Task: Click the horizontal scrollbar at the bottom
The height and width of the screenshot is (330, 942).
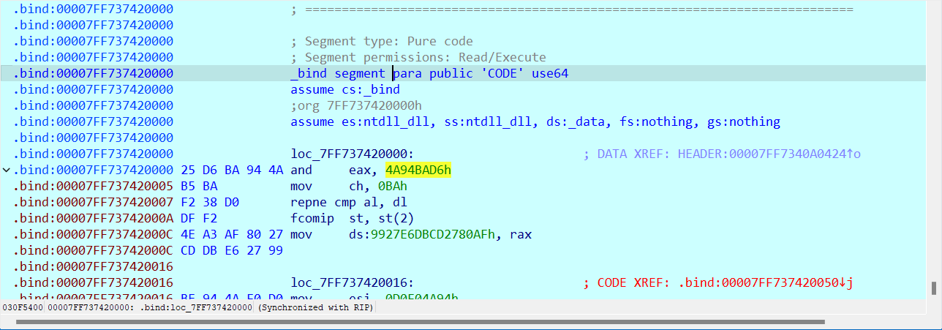Action: 420,322
